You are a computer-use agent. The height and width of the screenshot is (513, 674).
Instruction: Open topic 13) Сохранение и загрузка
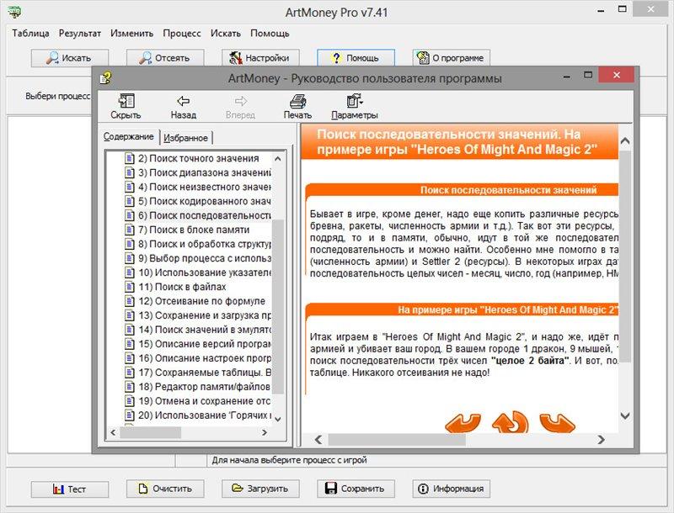click(x=204, y=315)
